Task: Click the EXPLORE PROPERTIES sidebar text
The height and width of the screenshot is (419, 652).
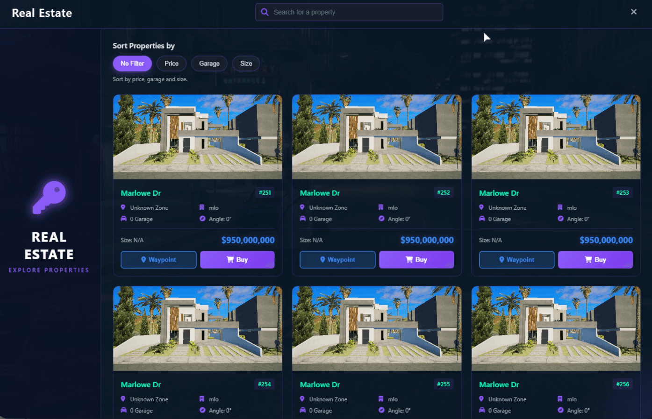Action: 49,270
